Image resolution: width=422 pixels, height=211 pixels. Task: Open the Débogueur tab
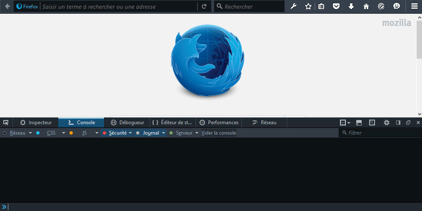coord(127,123)
